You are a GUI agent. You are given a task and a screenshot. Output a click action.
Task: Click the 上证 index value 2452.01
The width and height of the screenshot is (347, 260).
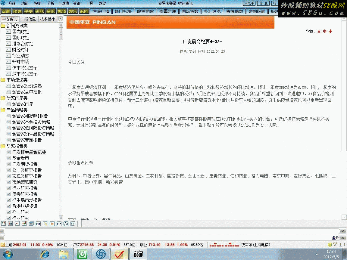[20, 245]
